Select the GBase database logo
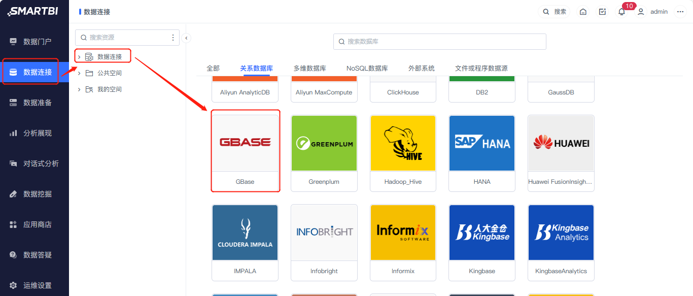The width and height of the screenshot is (693, 296). (245, 143)
